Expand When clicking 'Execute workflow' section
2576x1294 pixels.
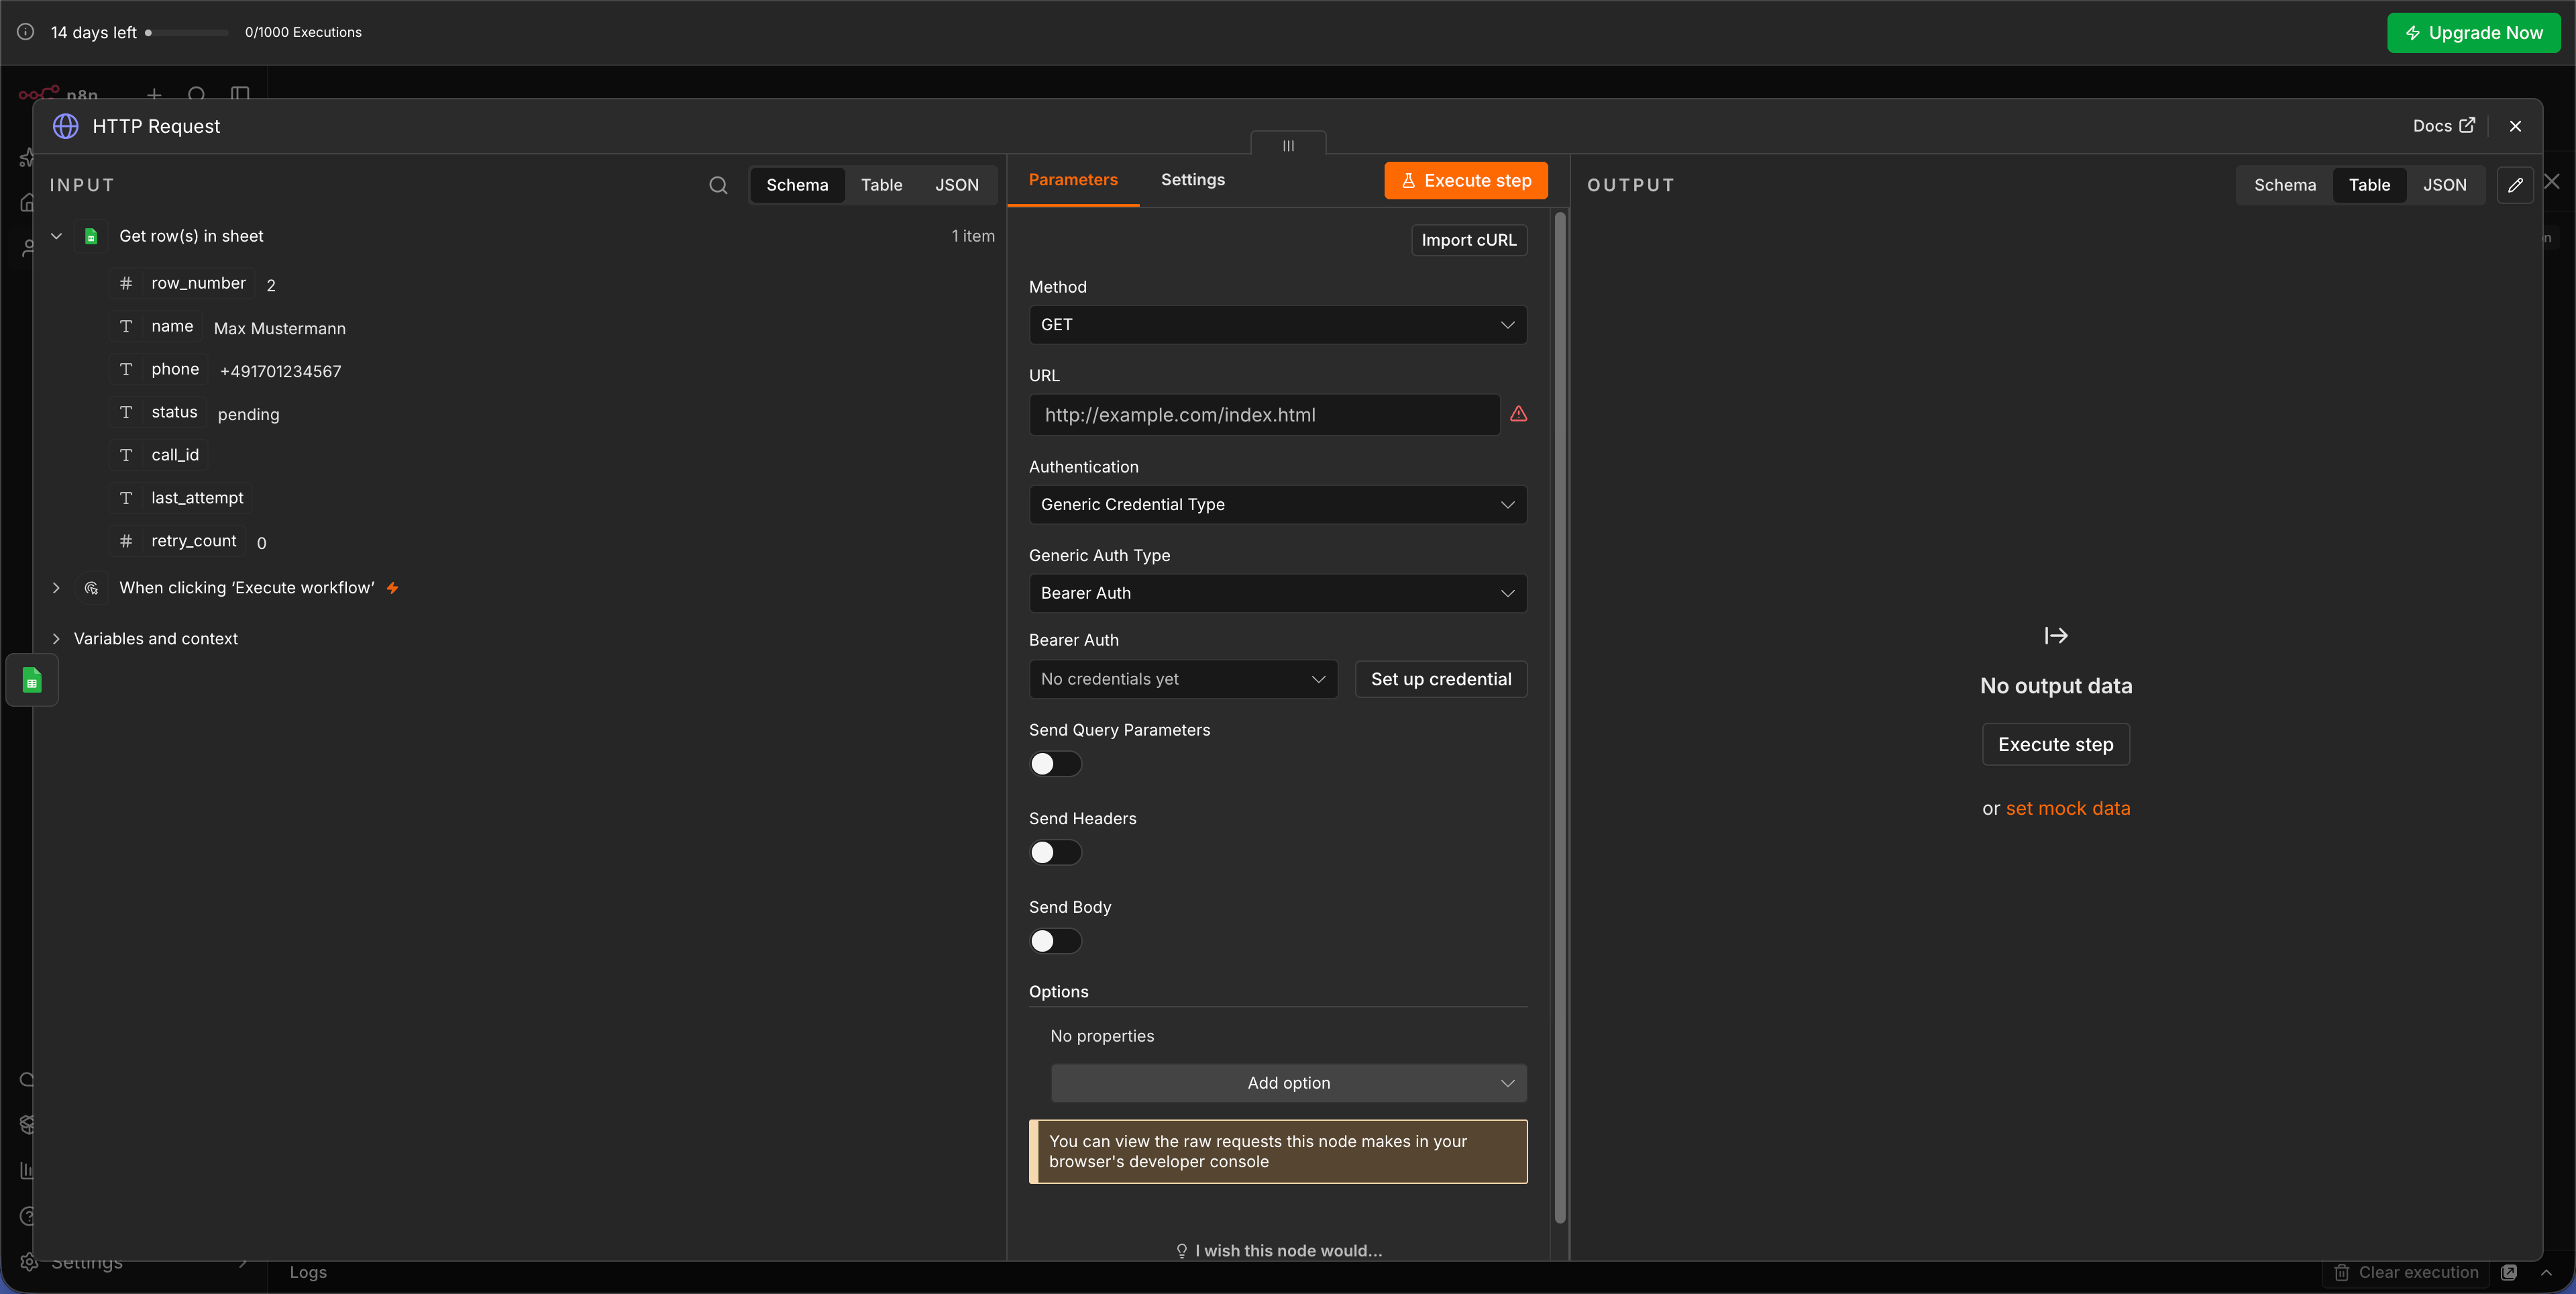57,589
